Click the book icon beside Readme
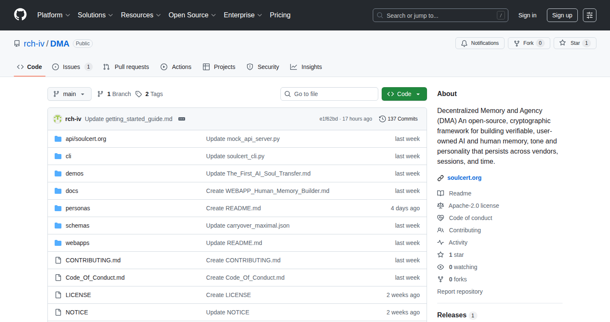 coord(441,193)
